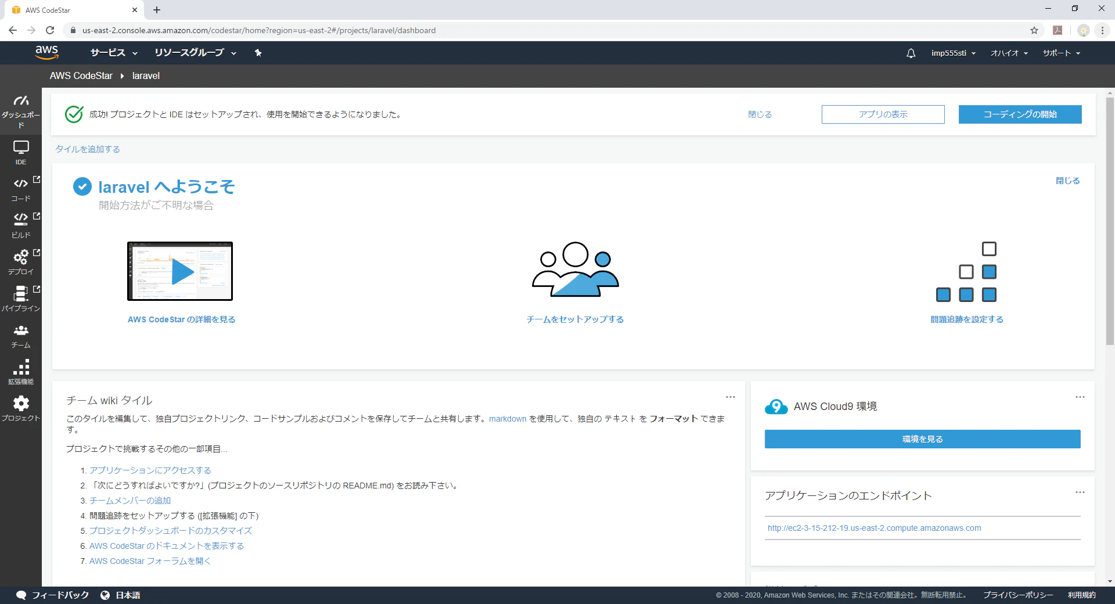Open the team setup people illustration
The height and width of the screenshot is (604, 1115).
click(575, 269)
